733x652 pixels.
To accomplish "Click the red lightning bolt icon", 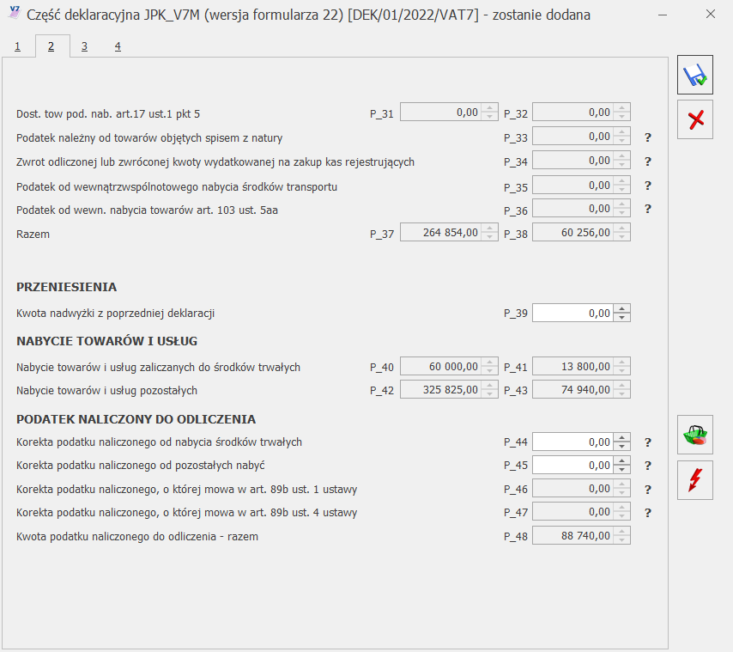I will coord(695,480).
